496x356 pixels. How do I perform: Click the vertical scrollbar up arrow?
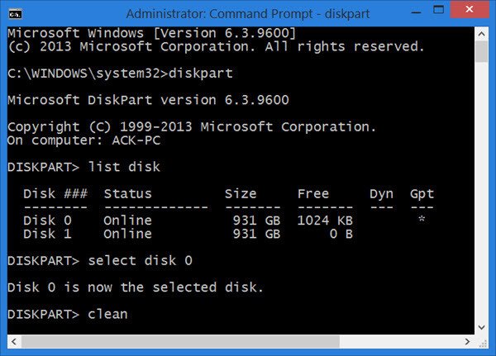(482, 32)
